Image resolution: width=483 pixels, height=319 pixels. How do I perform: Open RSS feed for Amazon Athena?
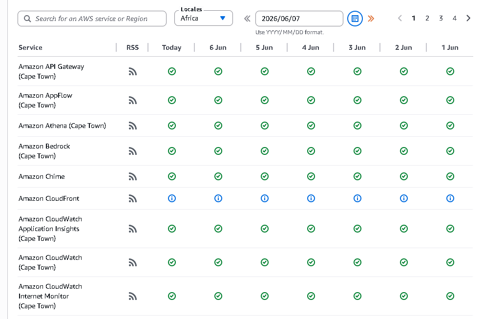pyautogui.click(x=132, y=126)
